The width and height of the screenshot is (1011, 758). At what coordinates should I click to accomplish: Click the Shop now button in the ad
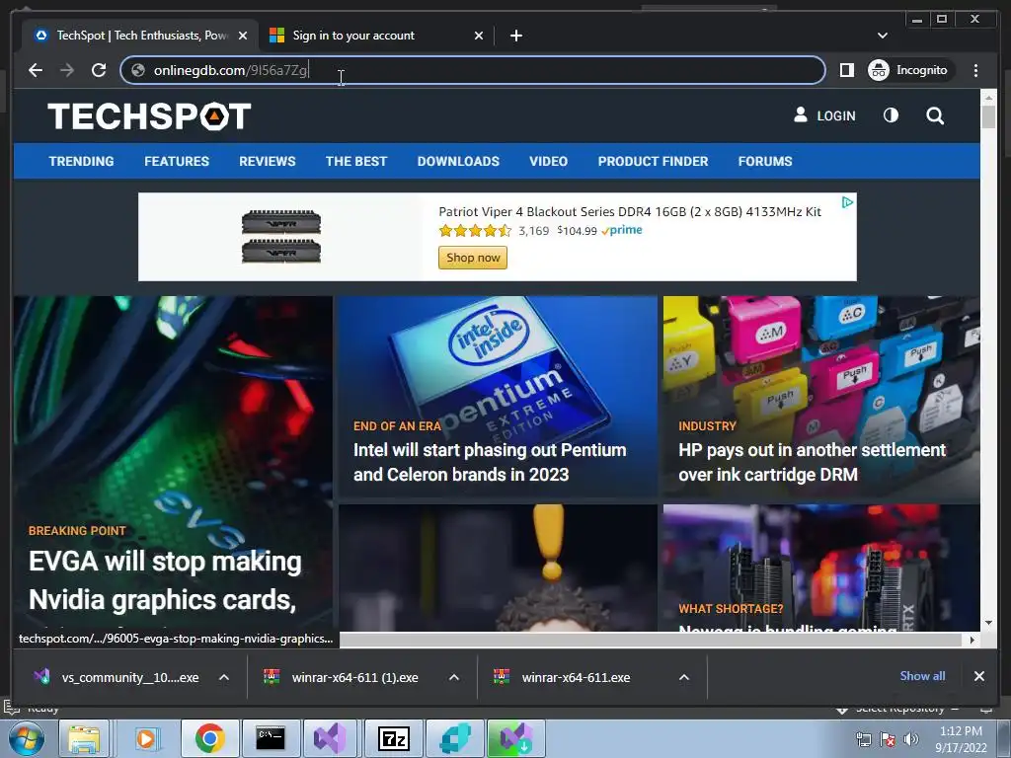[x=473, y=258]
